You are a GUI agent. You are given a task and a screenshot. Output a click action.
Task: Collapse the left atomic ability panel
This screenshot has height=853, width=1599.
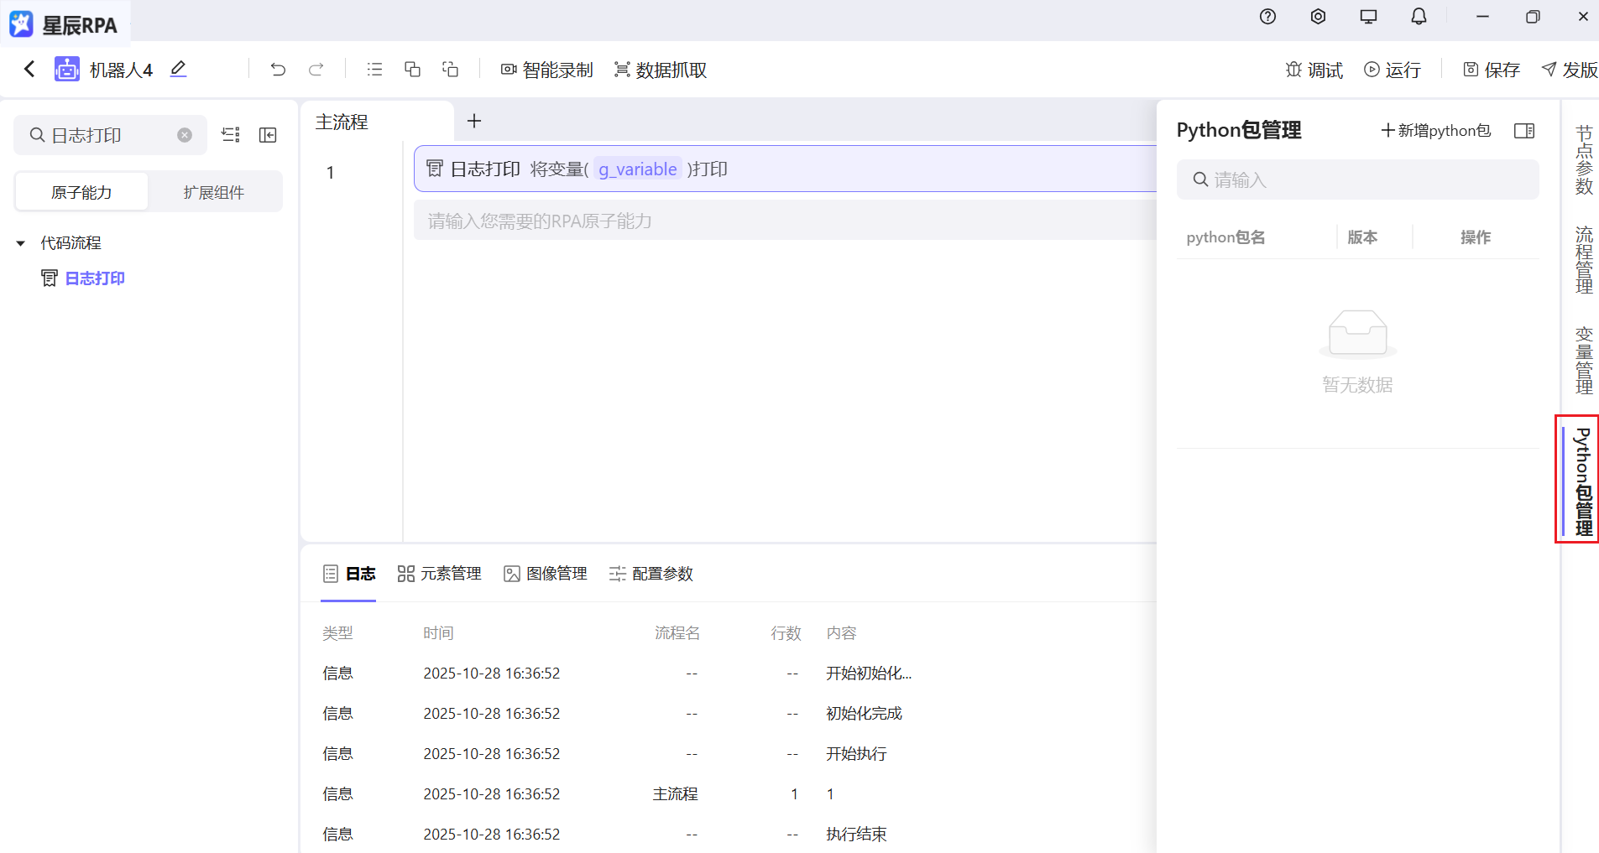(268, 135)
